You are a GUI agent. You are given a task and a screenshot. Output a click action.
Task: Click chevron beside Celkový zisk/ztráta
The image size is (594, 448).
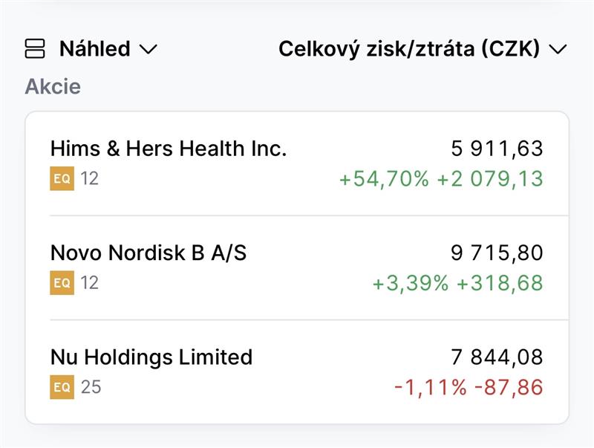pyautogui.click(x=558, y=50)
